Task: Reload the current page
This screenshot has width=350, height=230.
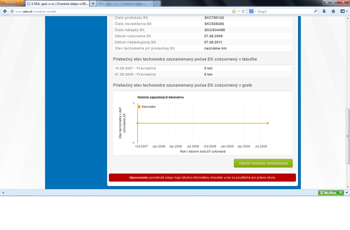Action: pos(243,11)
